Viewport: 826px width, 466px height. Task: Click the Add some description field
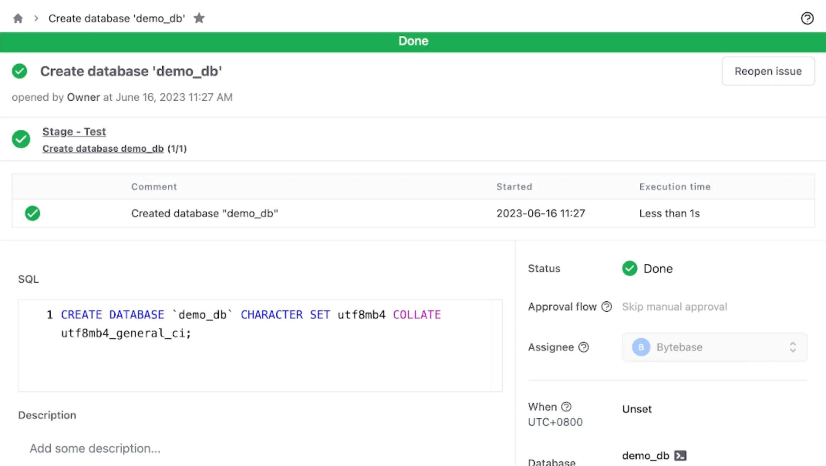(x=95, y=448)
